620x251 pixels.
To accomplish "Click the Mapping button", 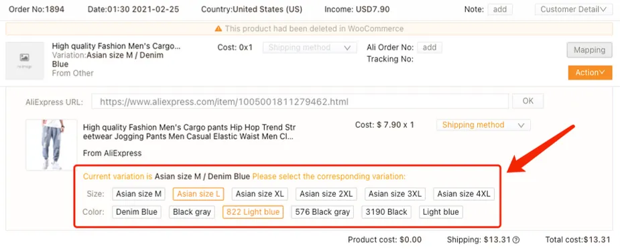I will click(590, 50).
